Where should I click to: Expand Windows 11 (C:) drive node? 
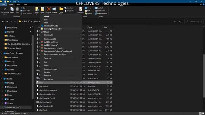click(3, 107)
